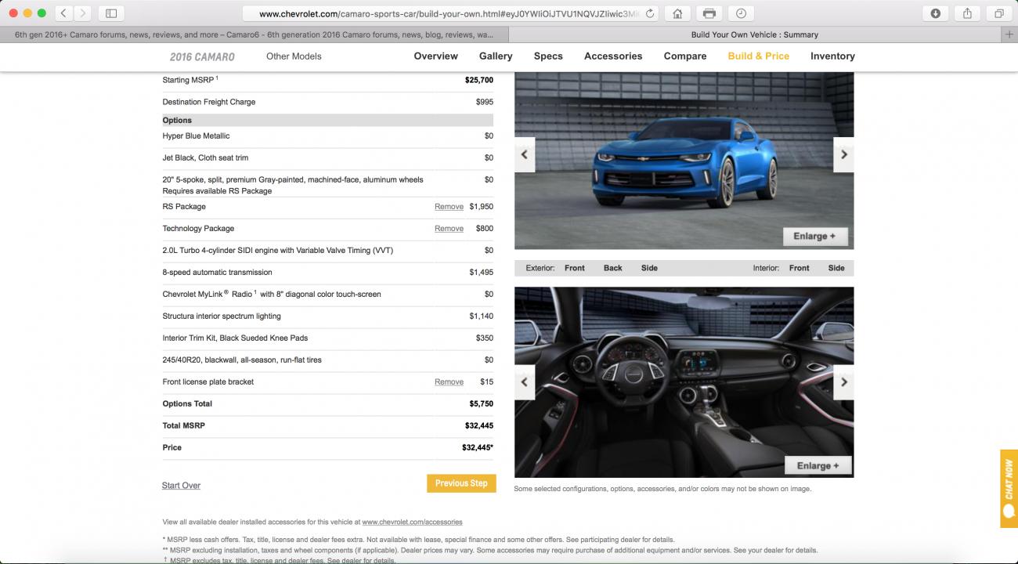The width and height of the screenshot is (1018, 564).
Task: Remove the RS Package option
Action: (x=449, y=207)
